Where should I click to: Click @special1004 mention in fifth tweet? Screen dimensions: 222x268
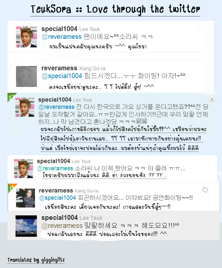(57, 198)
